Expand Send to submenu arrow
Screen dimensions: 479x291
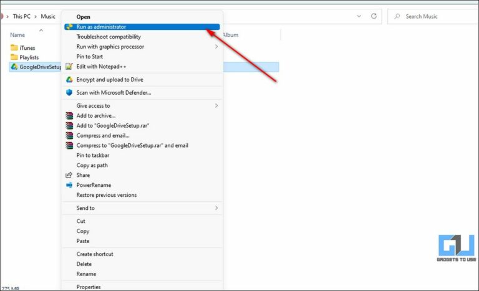coord(216,208)
